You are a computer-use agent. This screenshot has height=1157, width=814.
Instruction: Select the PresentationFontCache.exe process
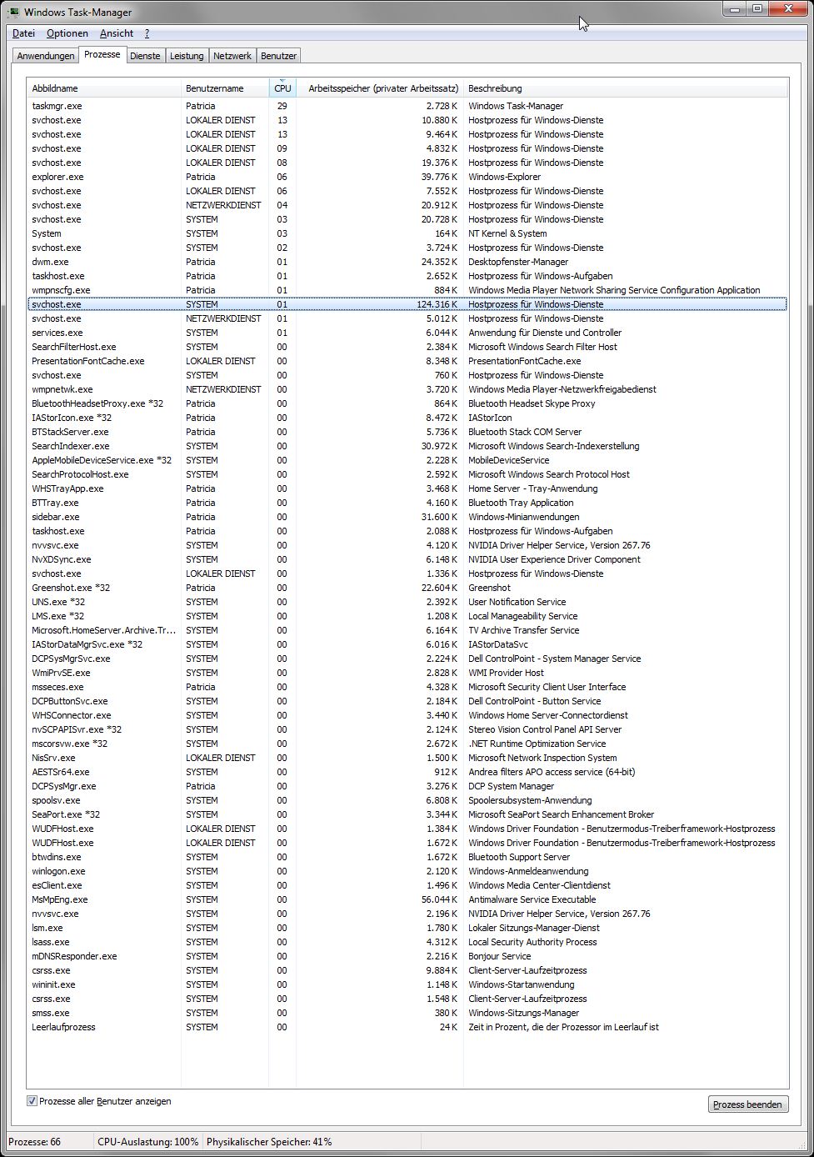point(407,361)
